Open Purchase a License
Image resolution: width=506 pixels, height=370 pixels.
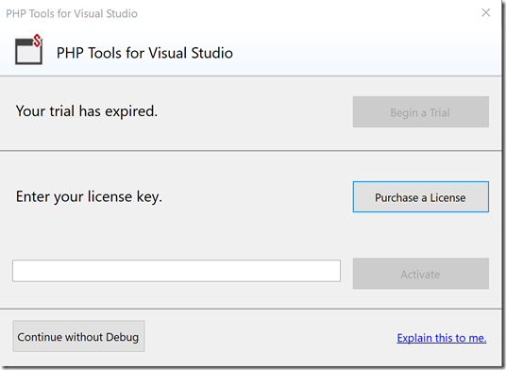coord(421,196)
